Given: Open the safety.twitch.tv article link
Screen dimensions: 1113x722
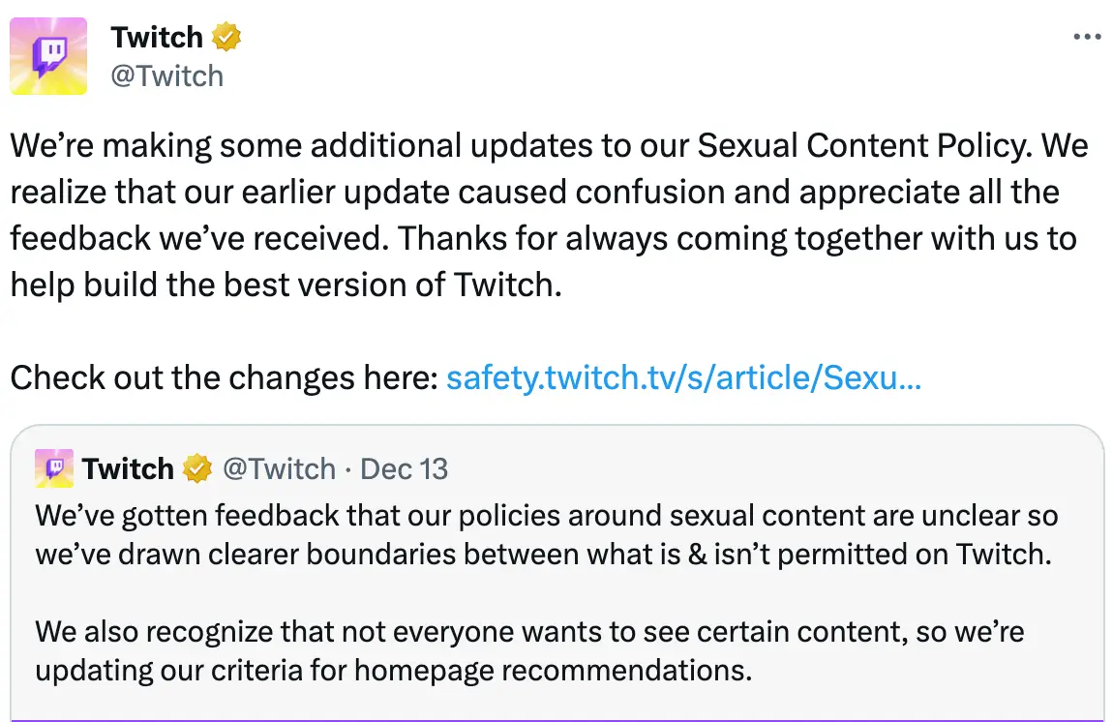Looking at the screenshot, I should pos(682,377).
